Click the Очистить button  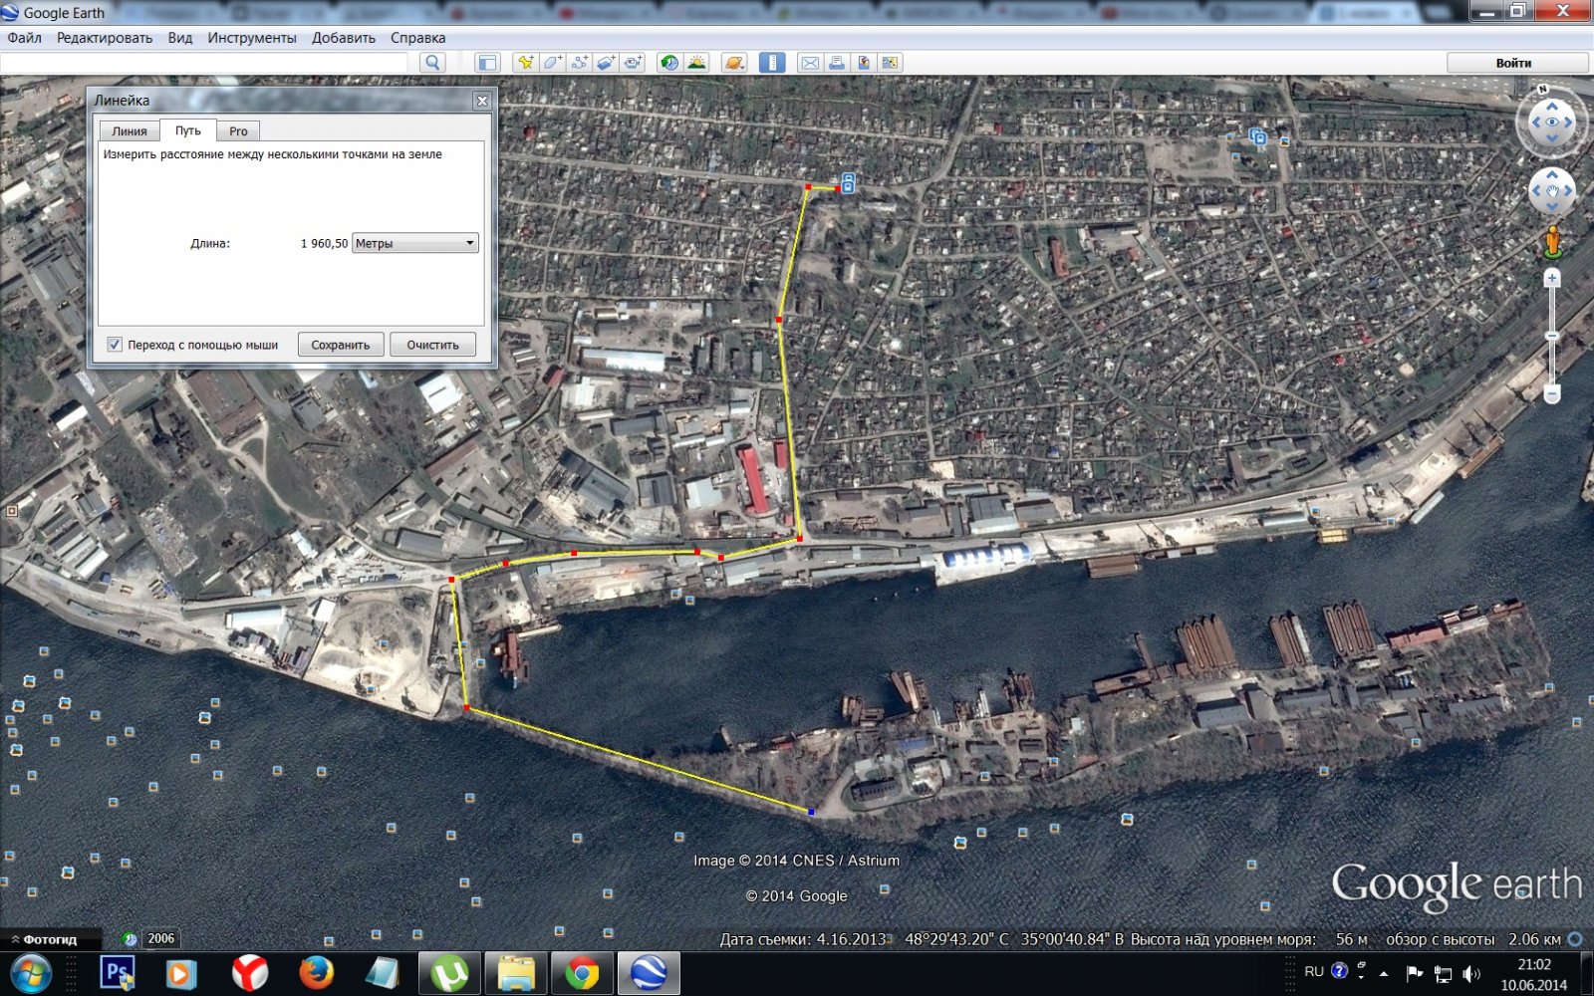pos(432,345)
